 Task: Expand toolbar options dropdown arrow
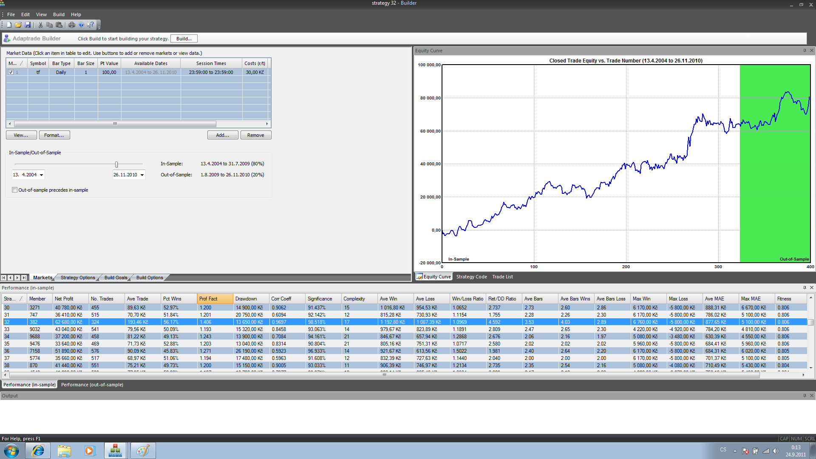pos(99,27)
